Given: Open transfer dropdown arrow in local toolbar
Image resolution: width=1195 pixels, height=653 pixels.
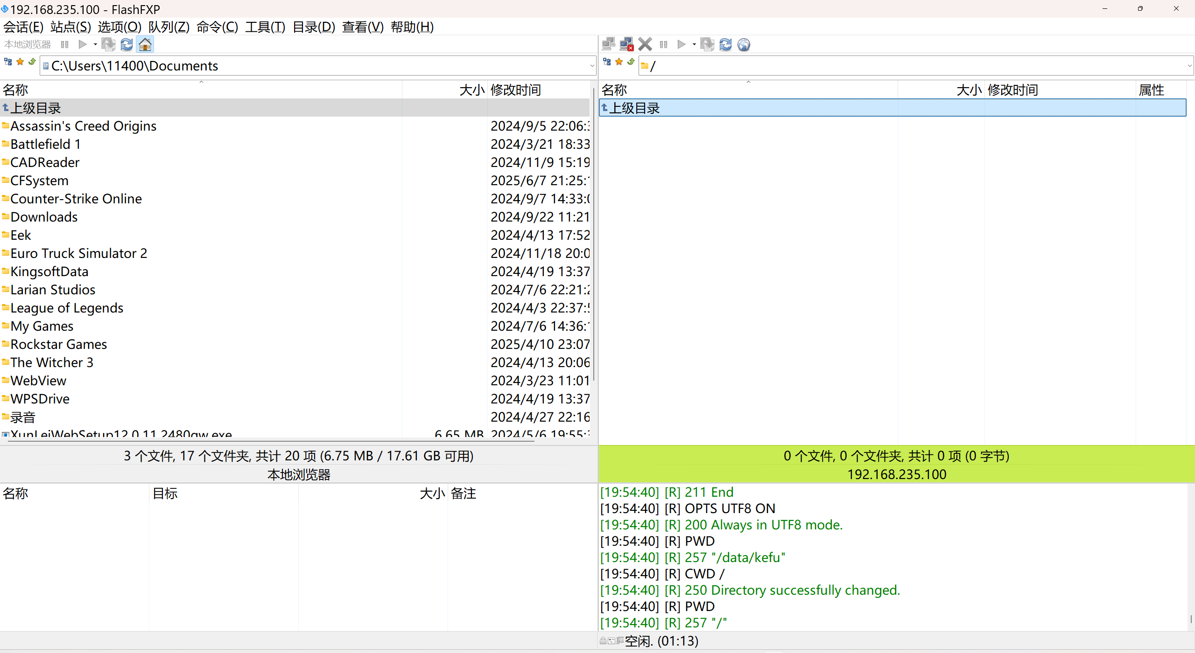Looking at the screenshot, I should point(95,44).
